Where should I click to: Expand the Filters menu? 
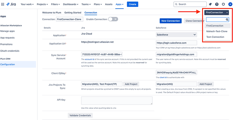[55, 4]
